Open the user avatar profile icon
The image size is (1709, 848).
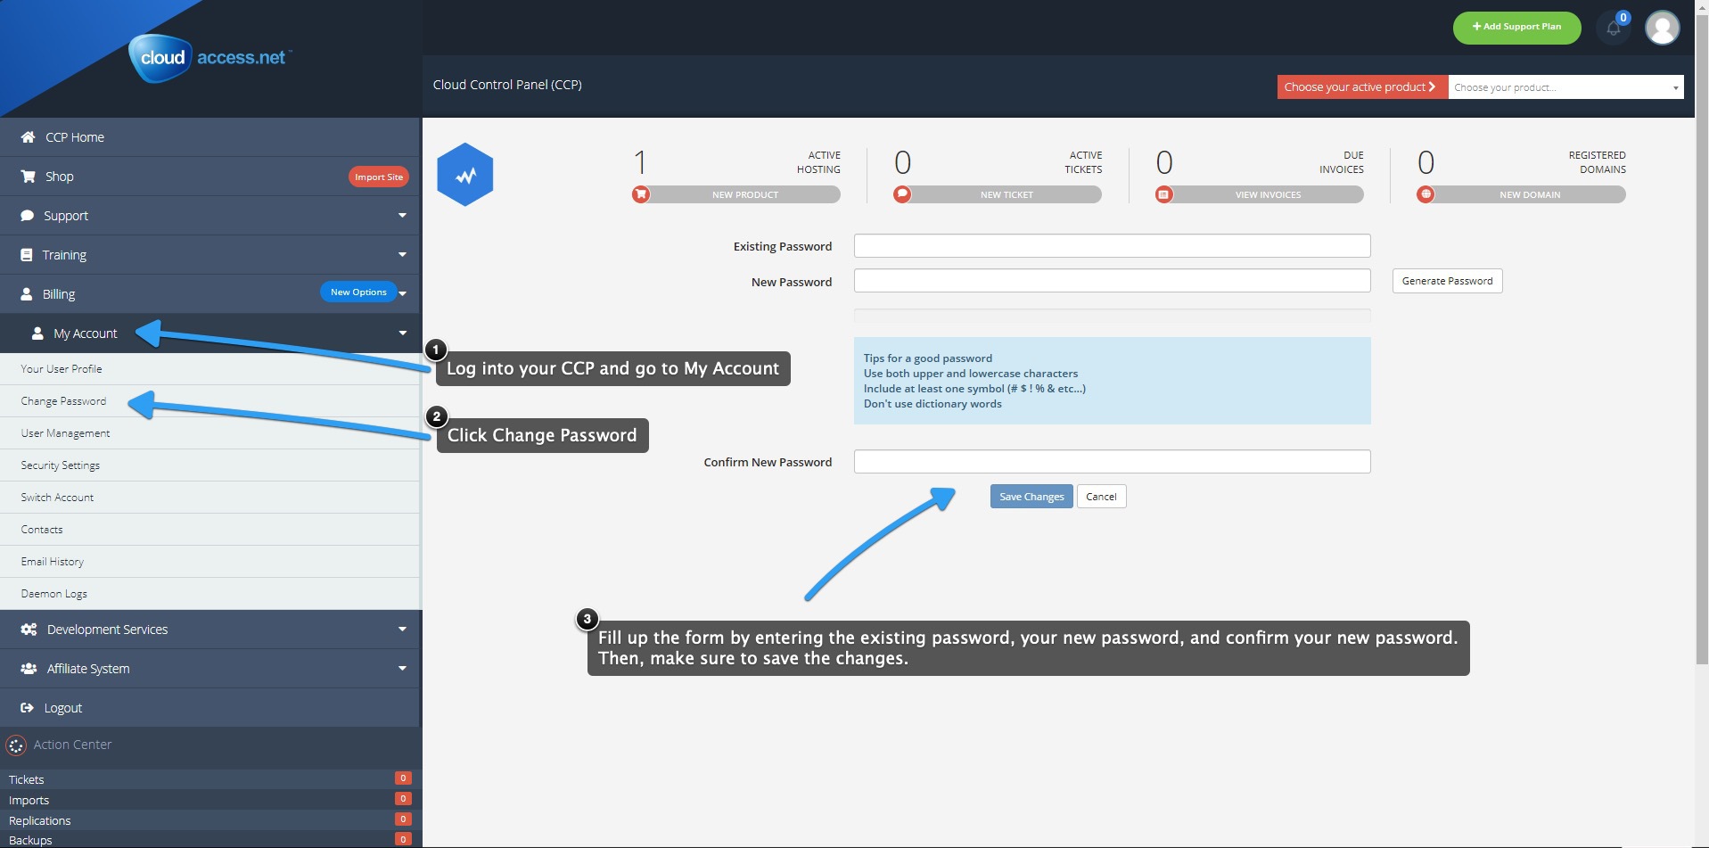1662,28
